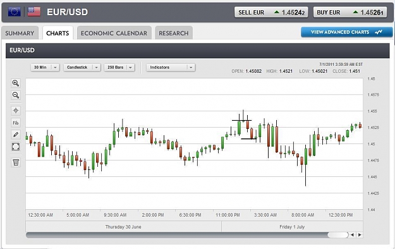
Task: Click the European Union flag icon
Action: pos(15,12)
